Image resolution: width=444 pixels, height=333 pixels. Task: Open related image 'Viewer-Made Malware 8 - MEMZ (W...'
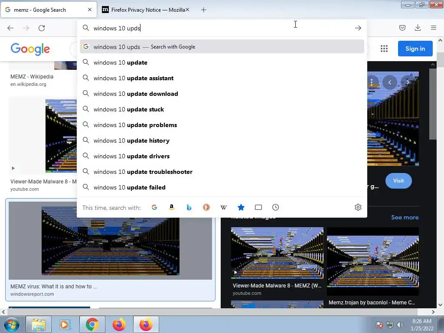click(277, 253)
